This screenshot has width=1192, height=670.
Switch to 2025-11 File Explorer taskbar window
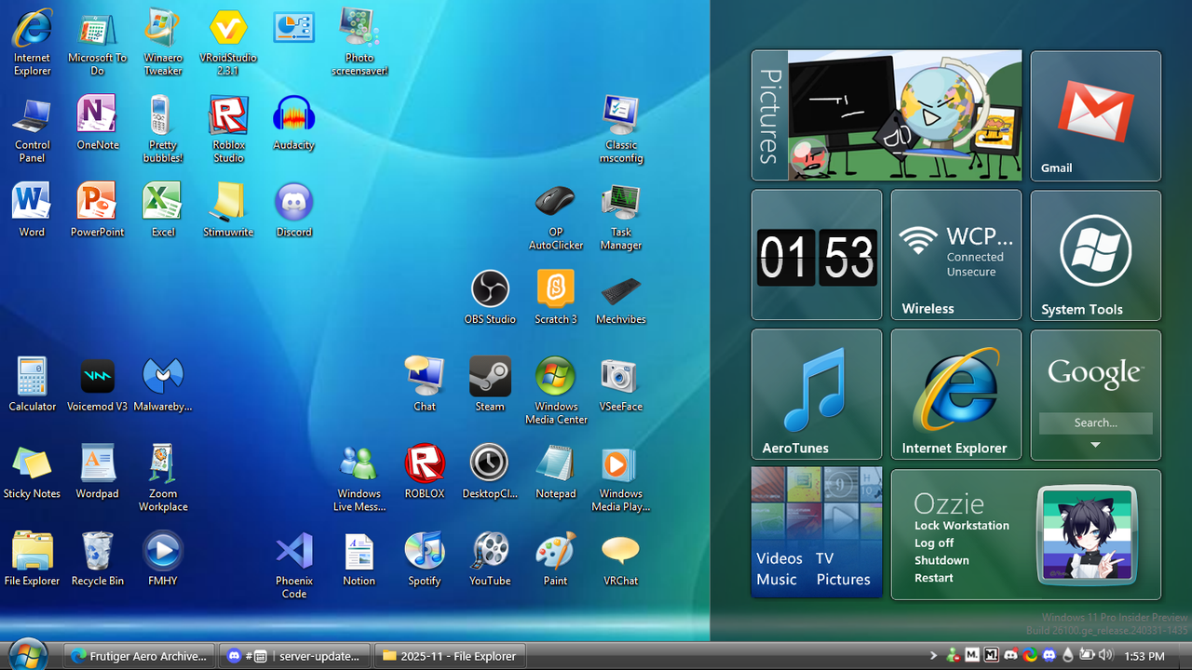pos(451,656)
